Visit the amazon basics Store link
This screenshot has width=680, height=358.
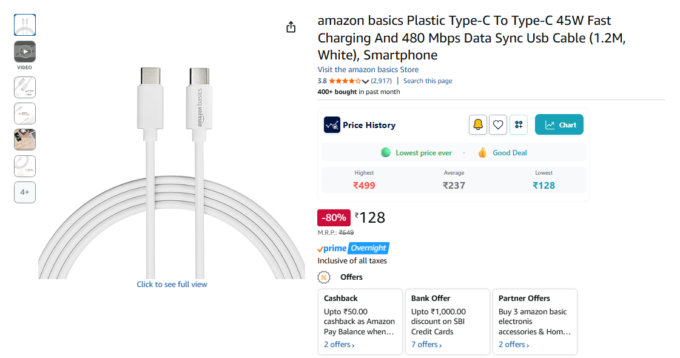point(368,70)
